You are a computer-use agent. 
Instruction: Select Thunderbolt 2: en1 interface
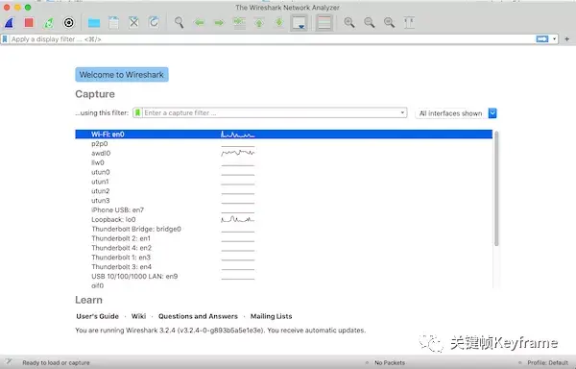283,238
